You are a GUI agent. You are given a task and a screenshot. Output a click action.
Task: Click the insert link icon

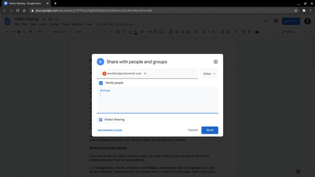click(150, 32)
